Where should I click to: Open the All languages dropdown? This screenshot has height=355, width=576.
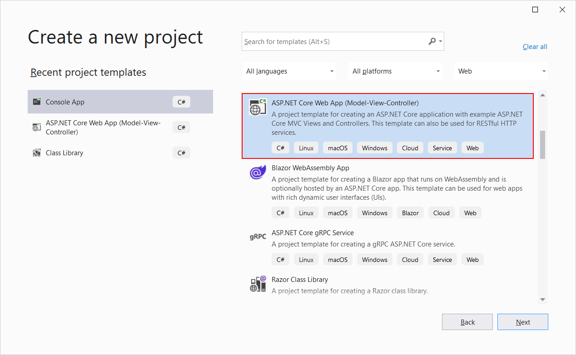[x=288, y=71]
